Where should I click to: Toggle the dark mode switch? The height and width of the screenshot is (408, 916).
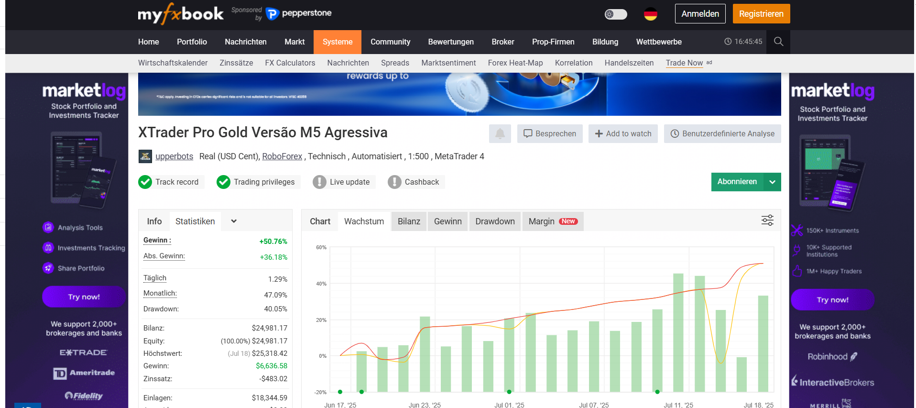[616, 14]
